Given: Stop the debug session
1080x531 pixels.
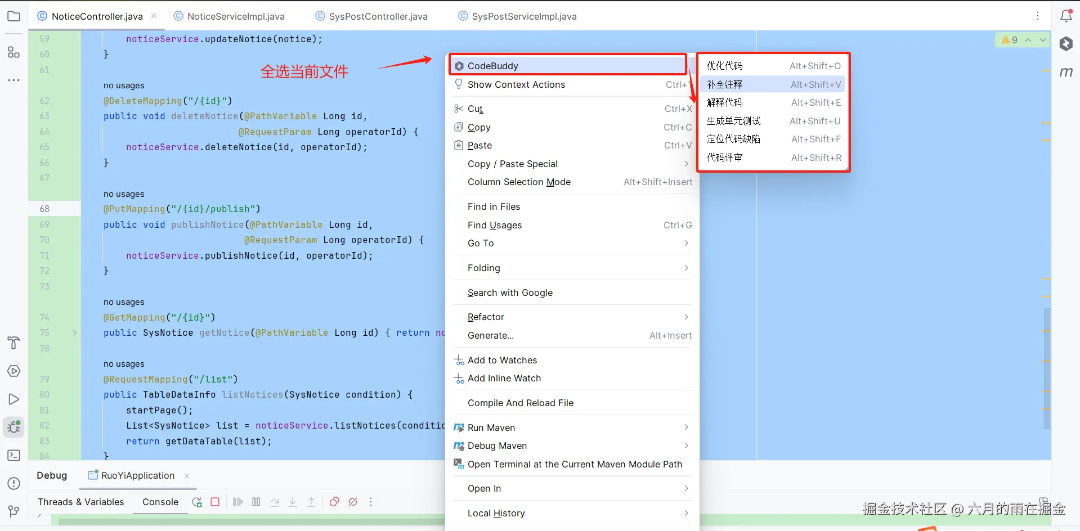Looking at the screenshot, I should pos(215,502).
